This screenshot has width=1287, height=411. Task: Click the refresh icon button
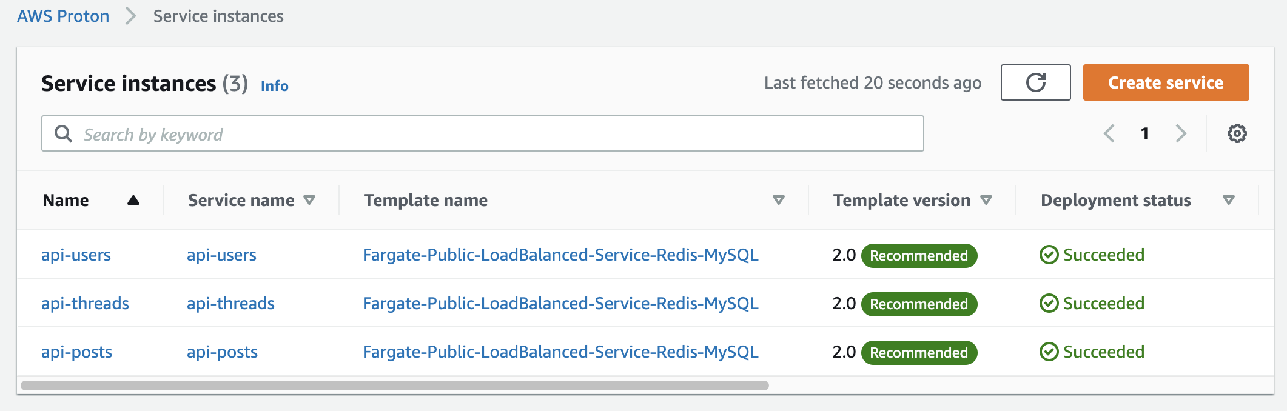coord(1035,82)
